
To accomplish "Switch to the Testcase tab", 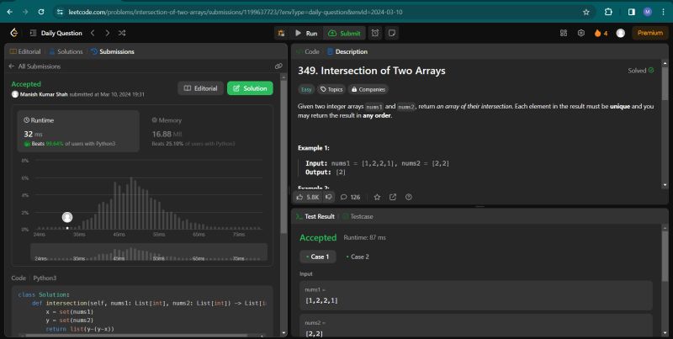I will point(358,216).
